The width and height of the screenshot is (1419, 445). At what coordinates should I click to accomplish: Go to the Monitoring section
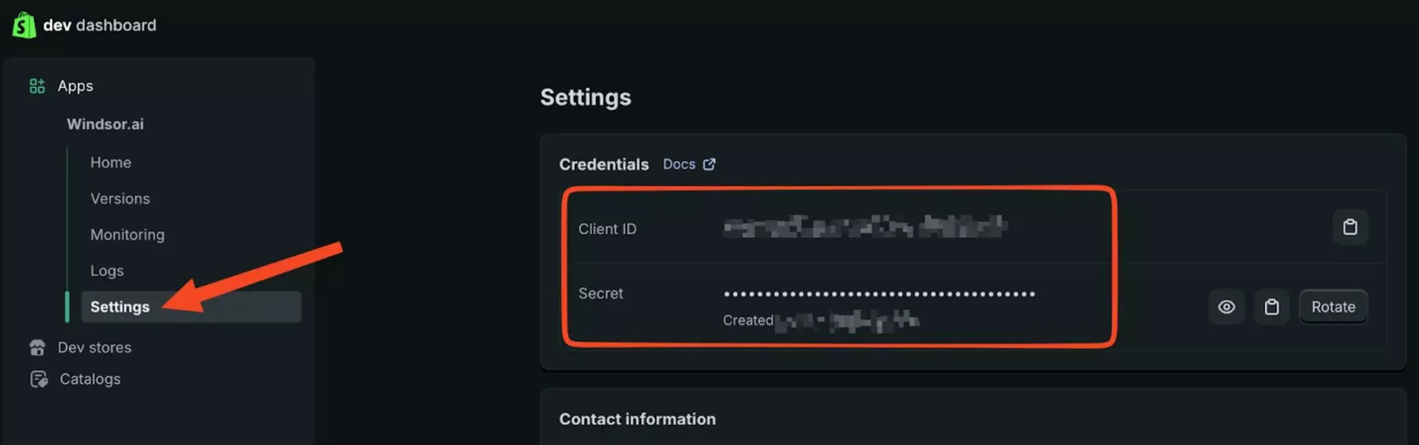tap(127, 234)
